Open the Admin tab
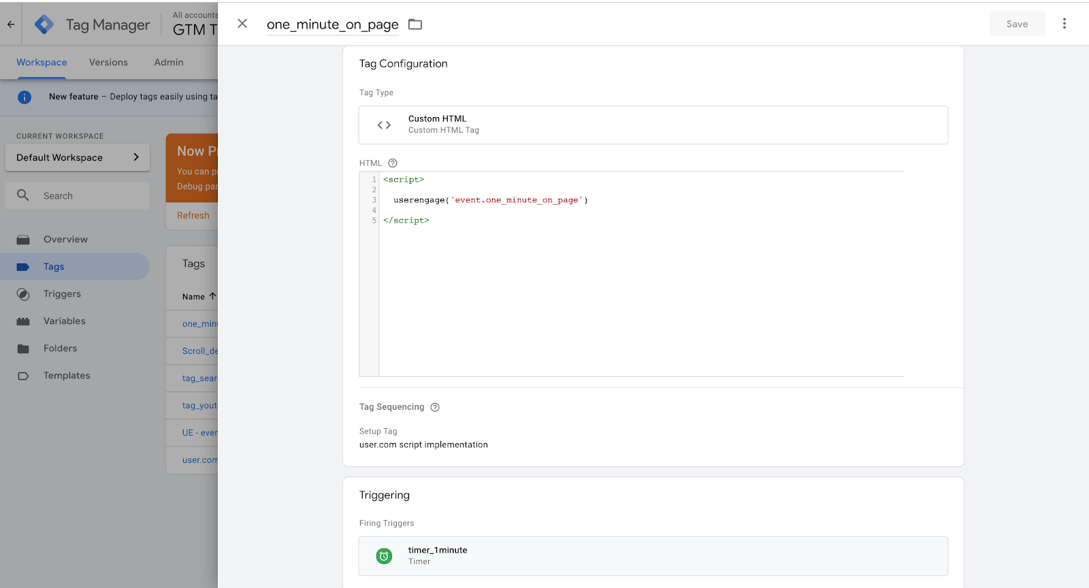This screenshot has height=588, width=1089. tap(169, 63)
